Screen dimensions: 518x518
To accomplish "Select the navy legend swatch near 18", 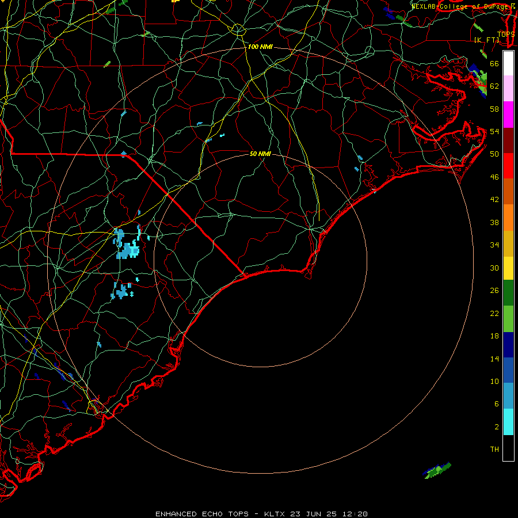I will click(x=508, y=345).
